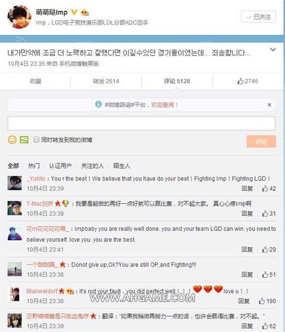Click the blue info icon in notice banner
Viewport: 285px width, 332px height.
click(98, 104)
